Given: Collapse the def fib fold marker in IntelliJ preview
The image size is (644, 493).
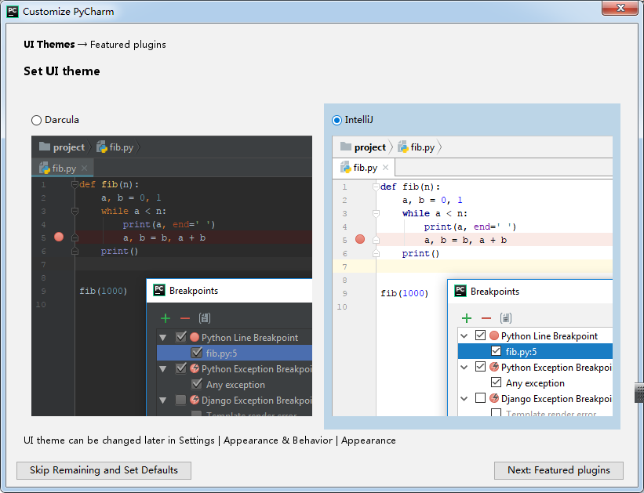Looking at the screenshot, I should [376, 187].
